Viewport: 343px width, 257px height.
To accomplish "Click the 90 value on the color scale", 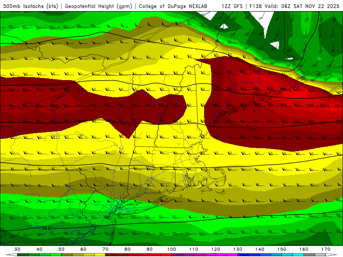I will tap(149, 249).
